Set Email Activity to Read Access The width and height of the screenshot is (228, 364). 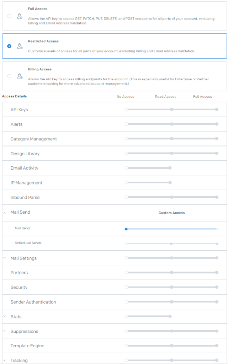[x=170, y=168]
